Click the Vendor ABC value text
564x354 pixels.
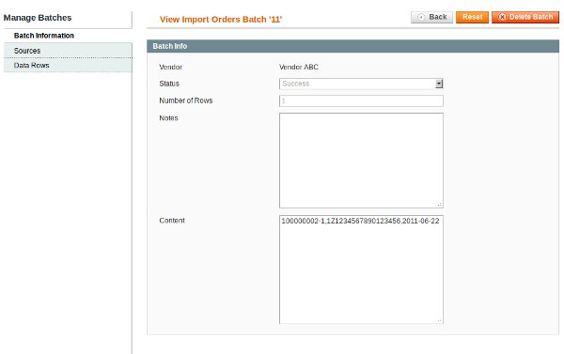[299, 68]
